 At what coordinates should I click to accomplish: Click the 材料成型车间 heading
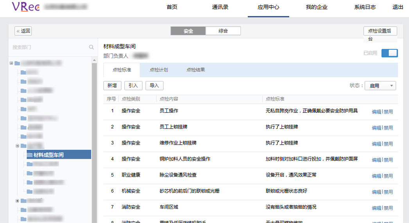(x=120, y=46)
